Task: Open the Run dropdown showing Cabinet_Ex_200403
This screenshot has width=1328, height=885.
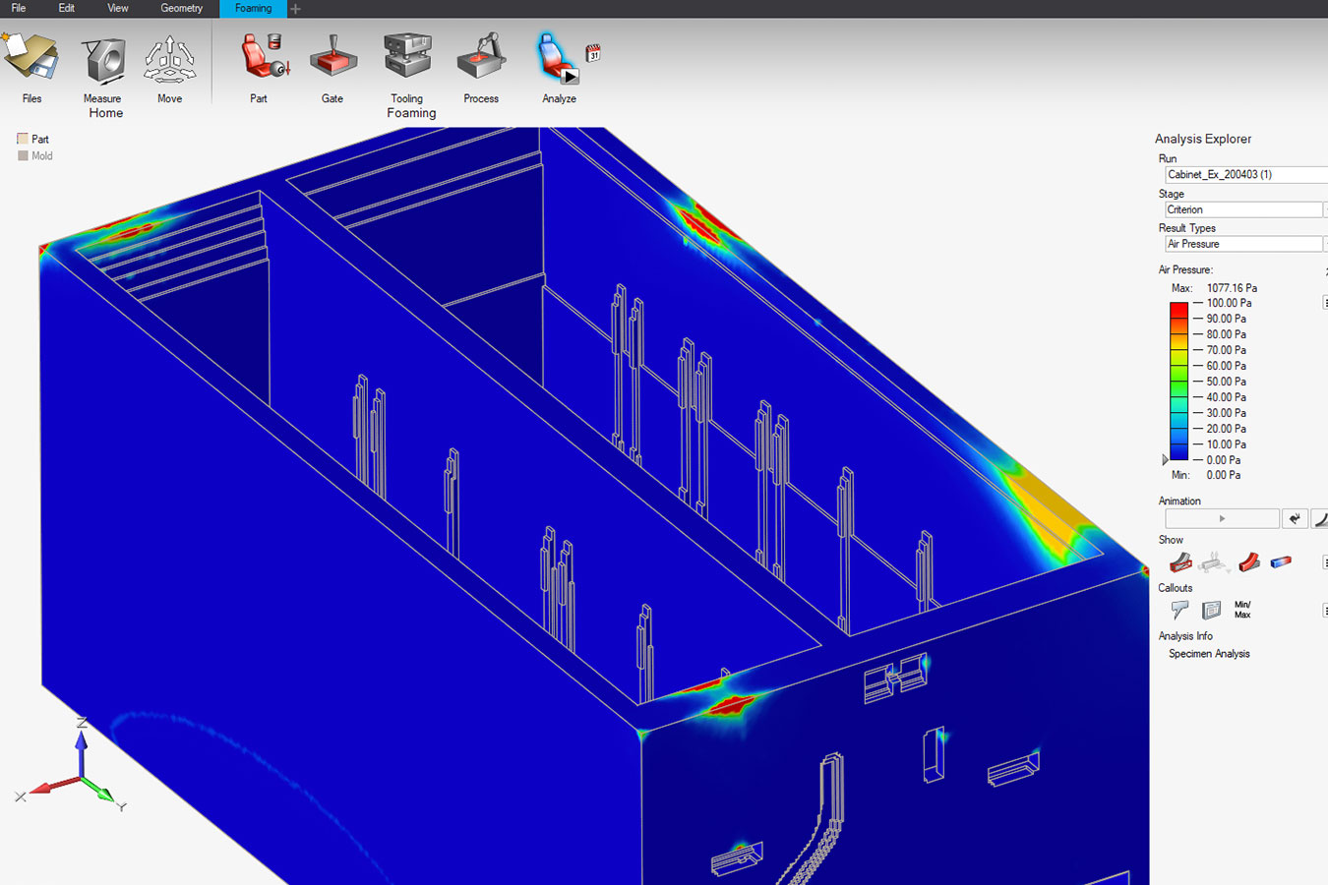Action: 1245,175
